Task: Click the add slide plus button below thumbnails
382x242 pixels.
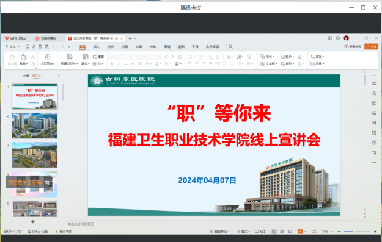Action: pos(33,222)
